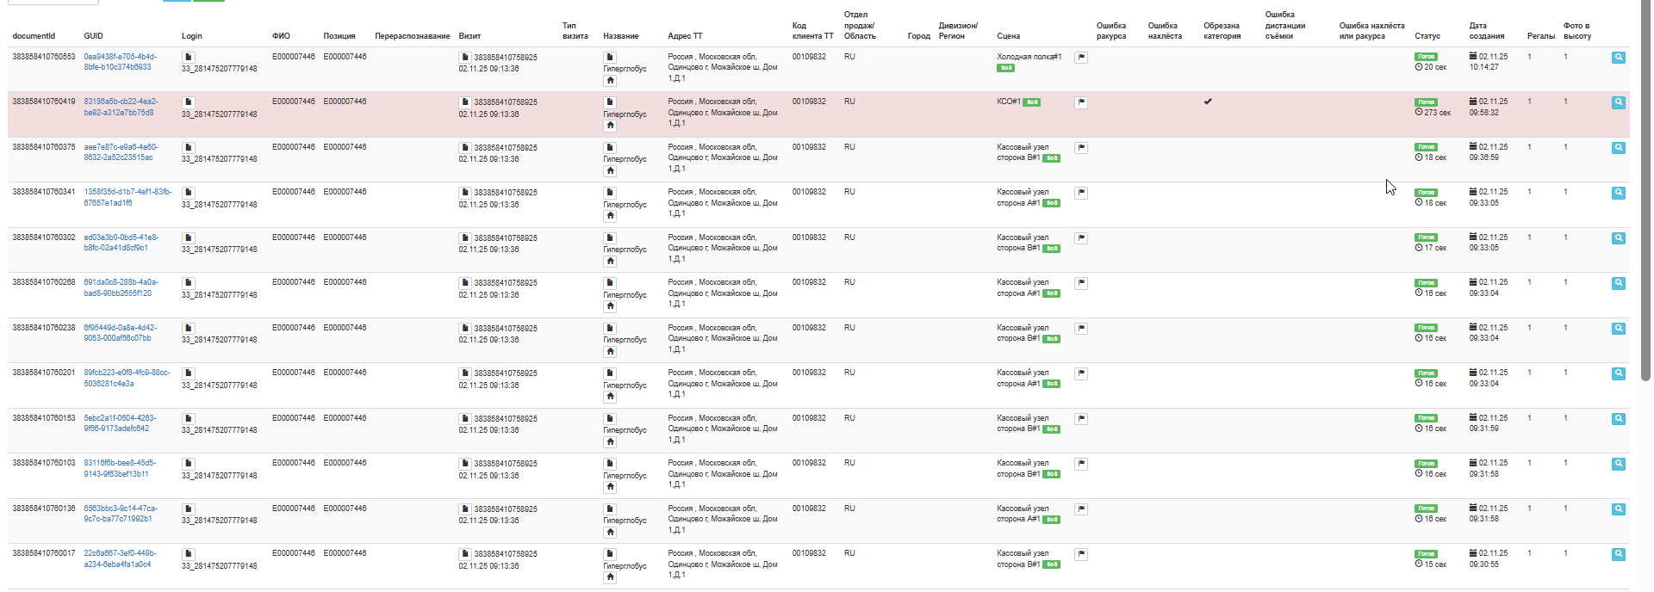Click the Фото в высоту link in row 383858410760201
This screenshot has width=1654, height=592.
(1565, 373)
